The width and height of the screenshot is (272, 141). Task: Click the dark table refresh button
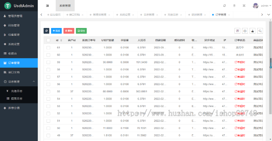point(46,31)
